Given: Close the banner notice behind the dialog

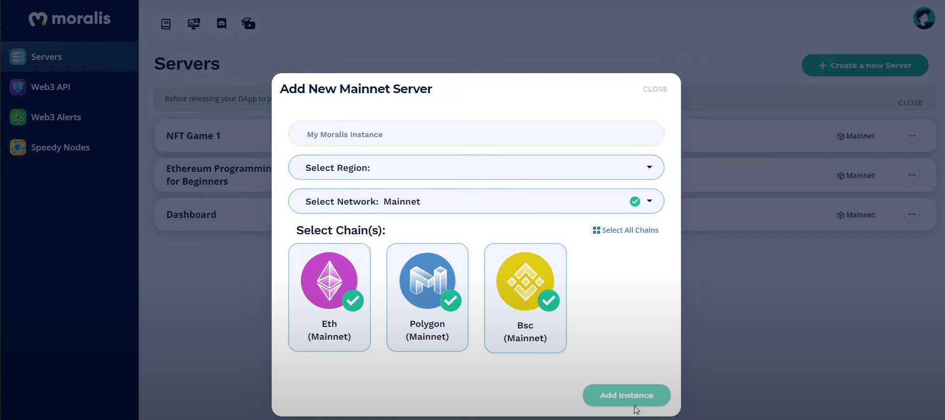Looking at the screenshot, I should point(910,103).
